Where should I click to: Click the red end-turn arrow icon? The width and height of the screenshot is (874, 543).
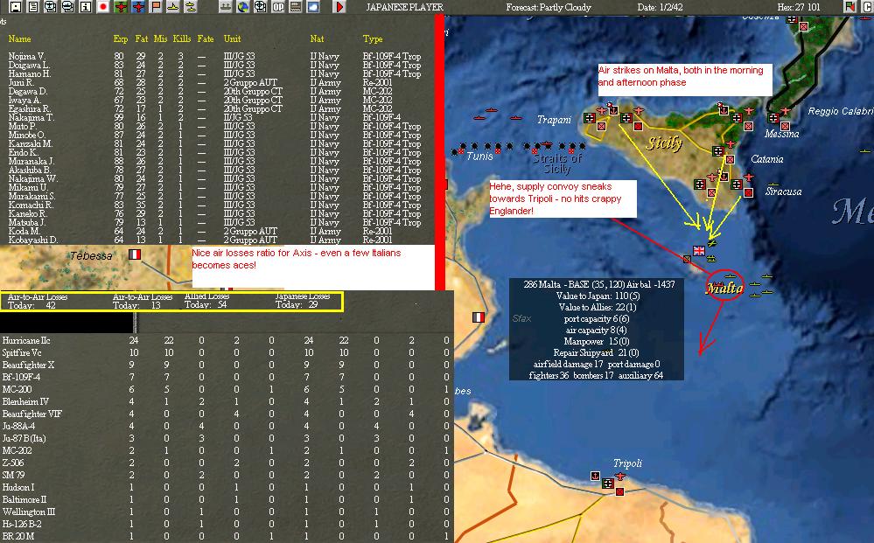pyautogui.click(x=339, y=7)
